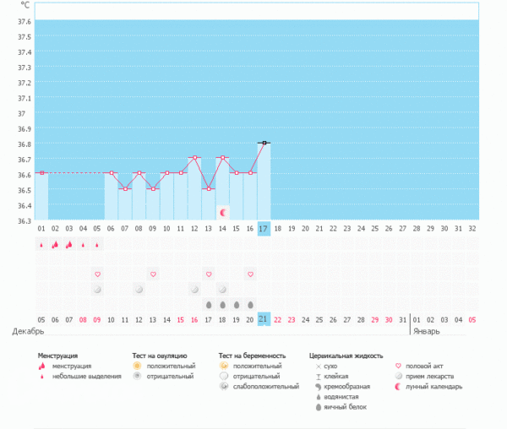
Task: Click the lunar calendar moon icon in the chart
Action: [x=223, y=213]
